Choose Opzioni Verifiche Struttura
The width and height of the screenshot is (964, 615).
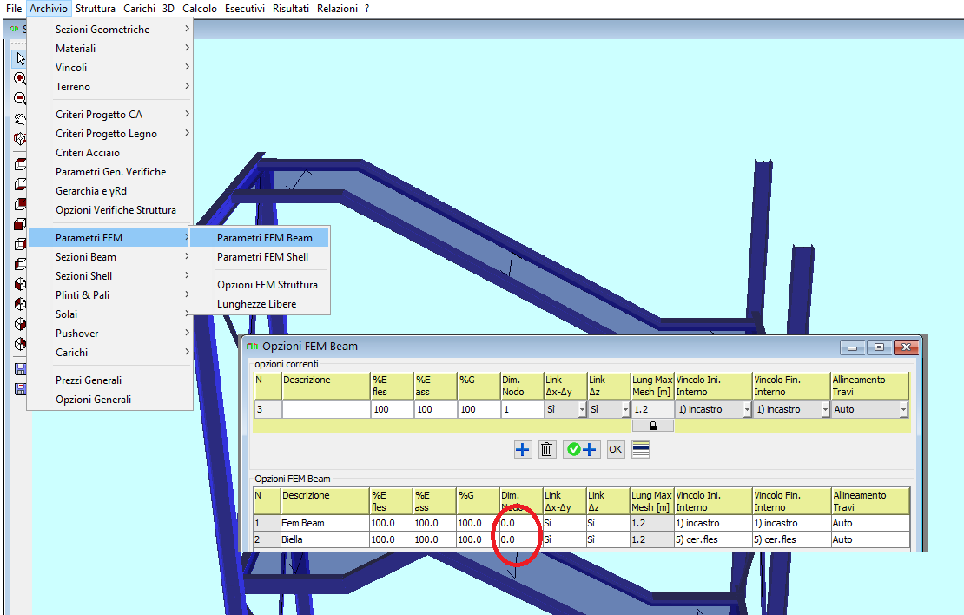pos(110,209)
